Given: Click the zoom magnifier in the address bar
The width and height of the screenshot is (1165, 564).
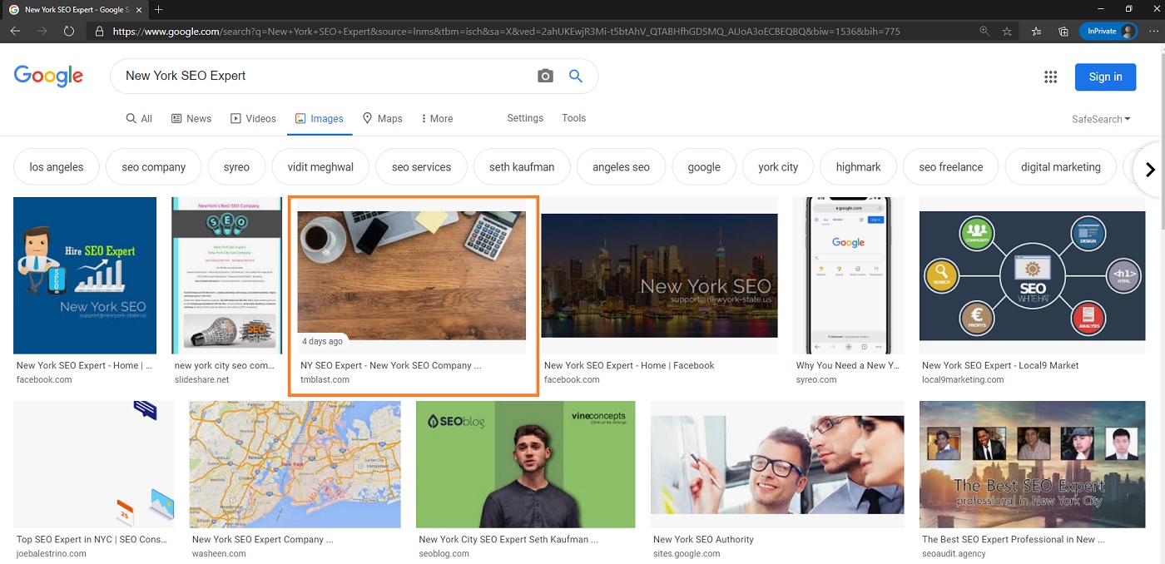Looking at the screenshot, I should coord(984,32).
